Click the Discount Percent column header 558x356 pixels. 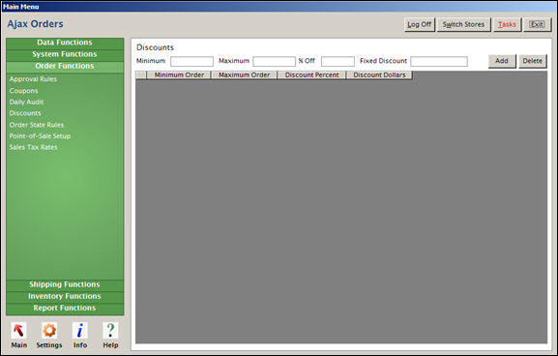click(311, 75)
